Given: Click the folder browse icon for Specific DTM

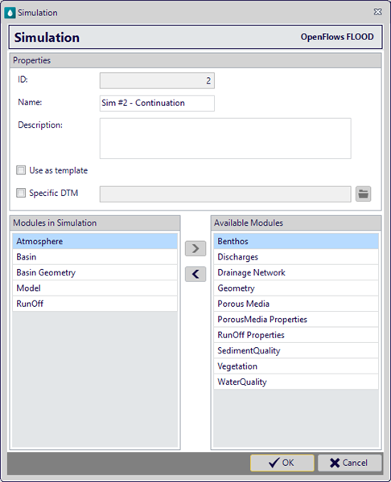Looking at the screenshot, I should pyautogui.click(x=363, y=194).
